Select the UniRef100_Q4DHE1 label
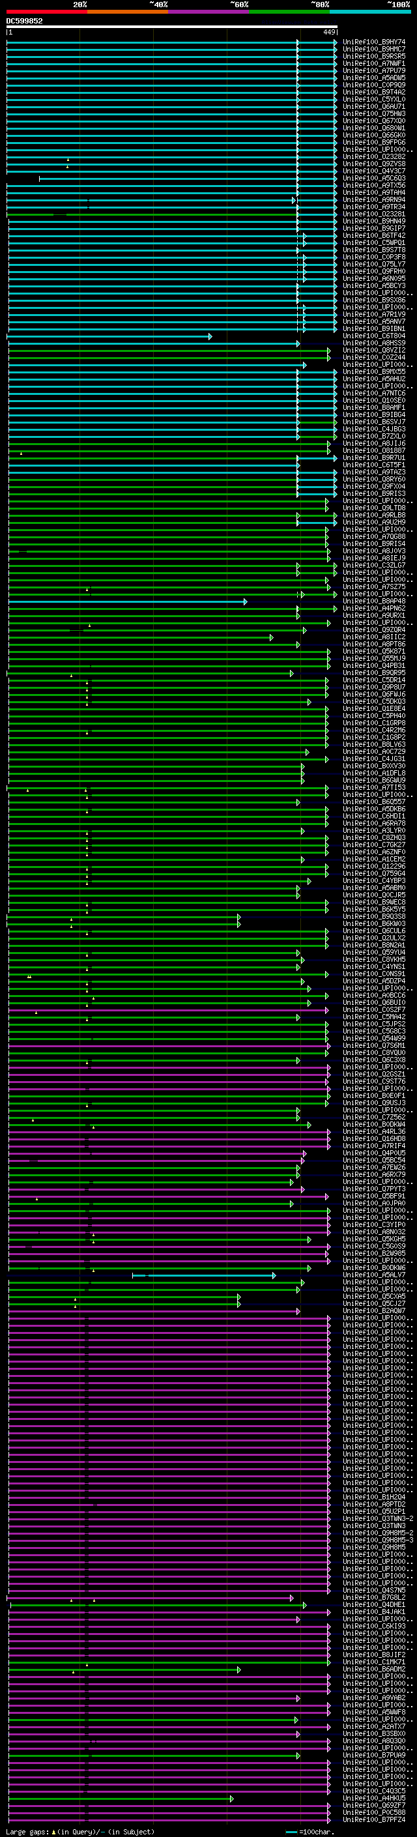 pos(374,1605)
